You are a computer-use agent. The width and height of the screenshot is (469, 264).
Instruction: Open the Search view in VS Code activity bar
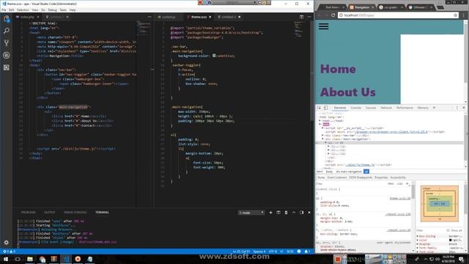(x=7, y=31)
